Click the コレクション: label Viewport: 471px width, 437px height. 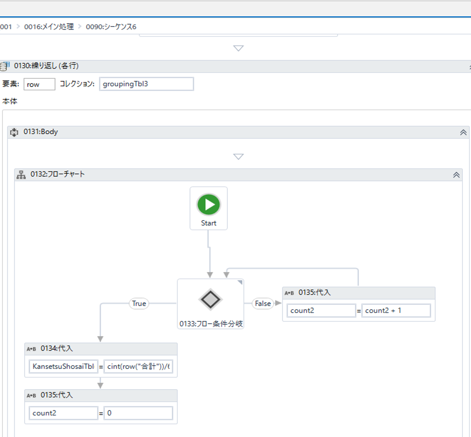(77, 84)
